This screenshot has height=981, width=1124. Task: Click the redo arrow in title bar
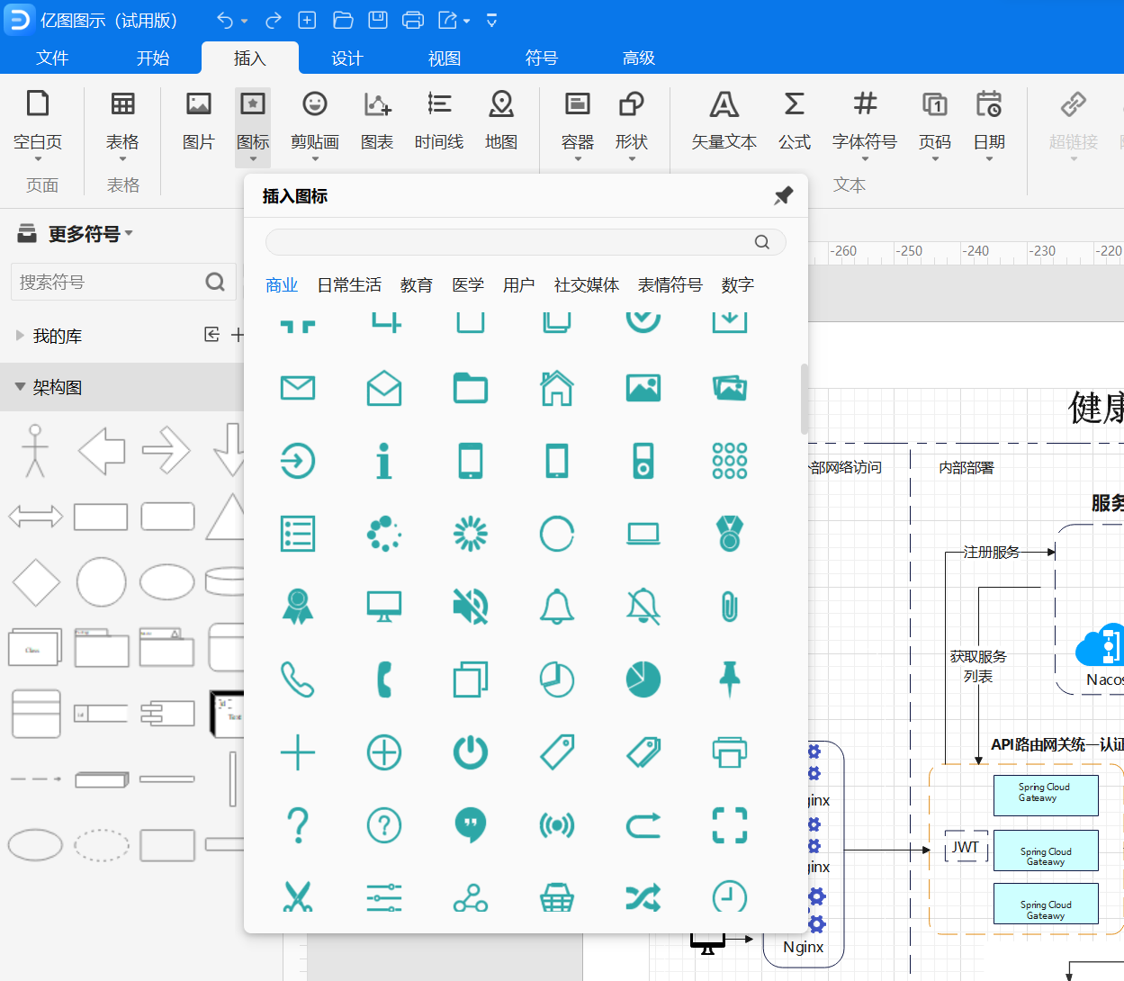(x=273, y=20)
